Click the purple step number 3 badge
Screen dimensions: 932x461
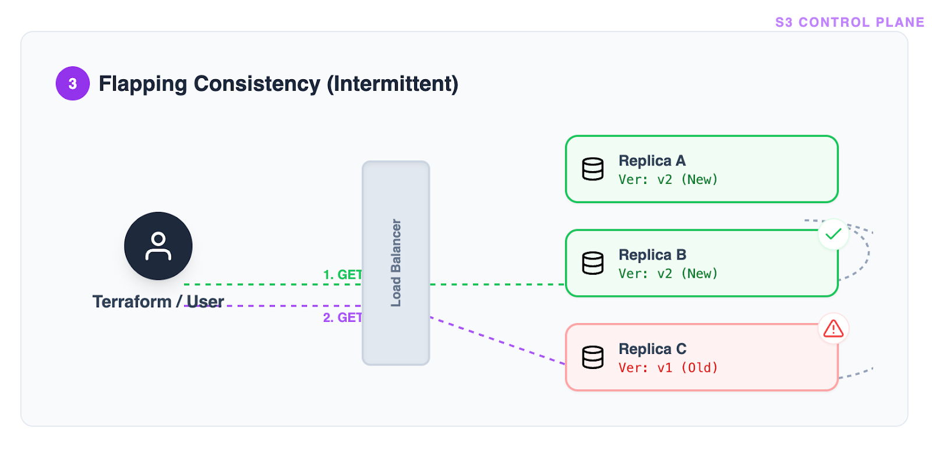tap(73, 84)
